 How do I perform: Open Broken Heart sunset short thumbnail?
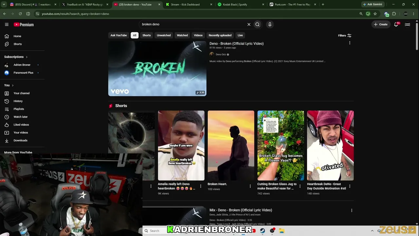click(231, 146)
